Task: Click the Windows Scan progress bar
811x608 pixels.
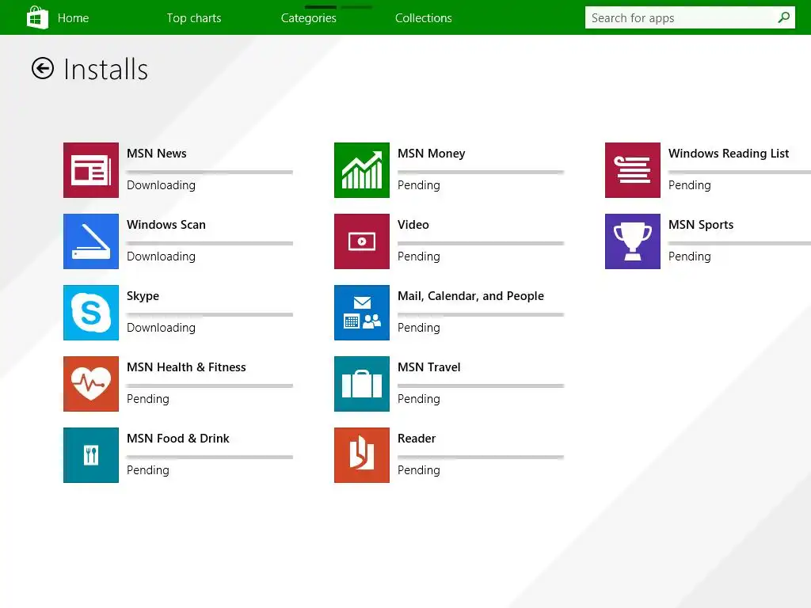Action: pos(210,244)
